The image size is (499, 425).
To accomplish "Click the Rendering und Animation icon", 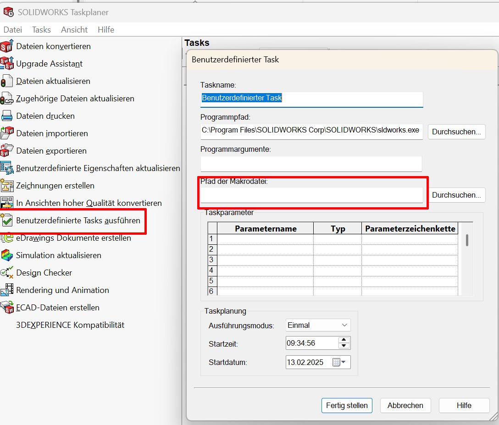I will pos(7,290).
